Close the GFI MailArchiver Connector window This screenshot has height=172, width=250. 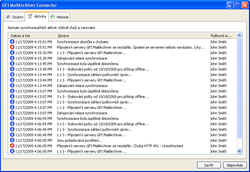click(245, 5)
